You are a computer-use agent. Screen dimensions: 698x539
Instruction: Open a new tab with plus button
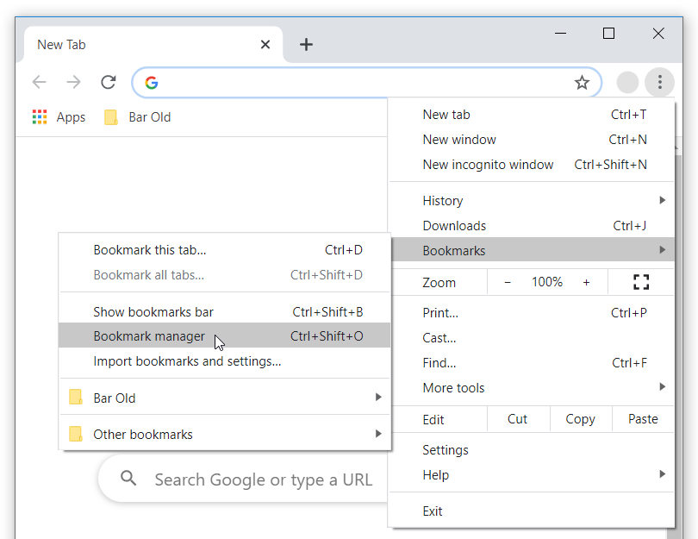coord(306,45)
